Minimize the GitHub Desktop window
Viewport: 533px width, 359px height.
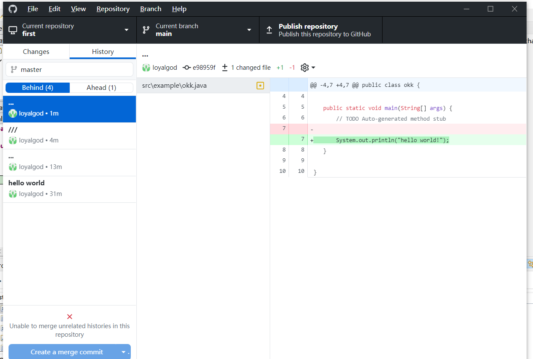click(x=467, y=9)
